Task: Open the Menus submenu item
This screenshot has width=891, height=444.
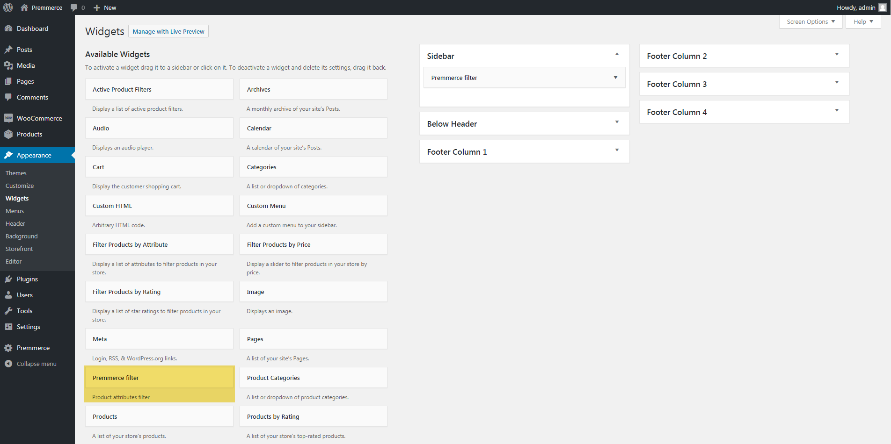Action: tap(15, 211)
